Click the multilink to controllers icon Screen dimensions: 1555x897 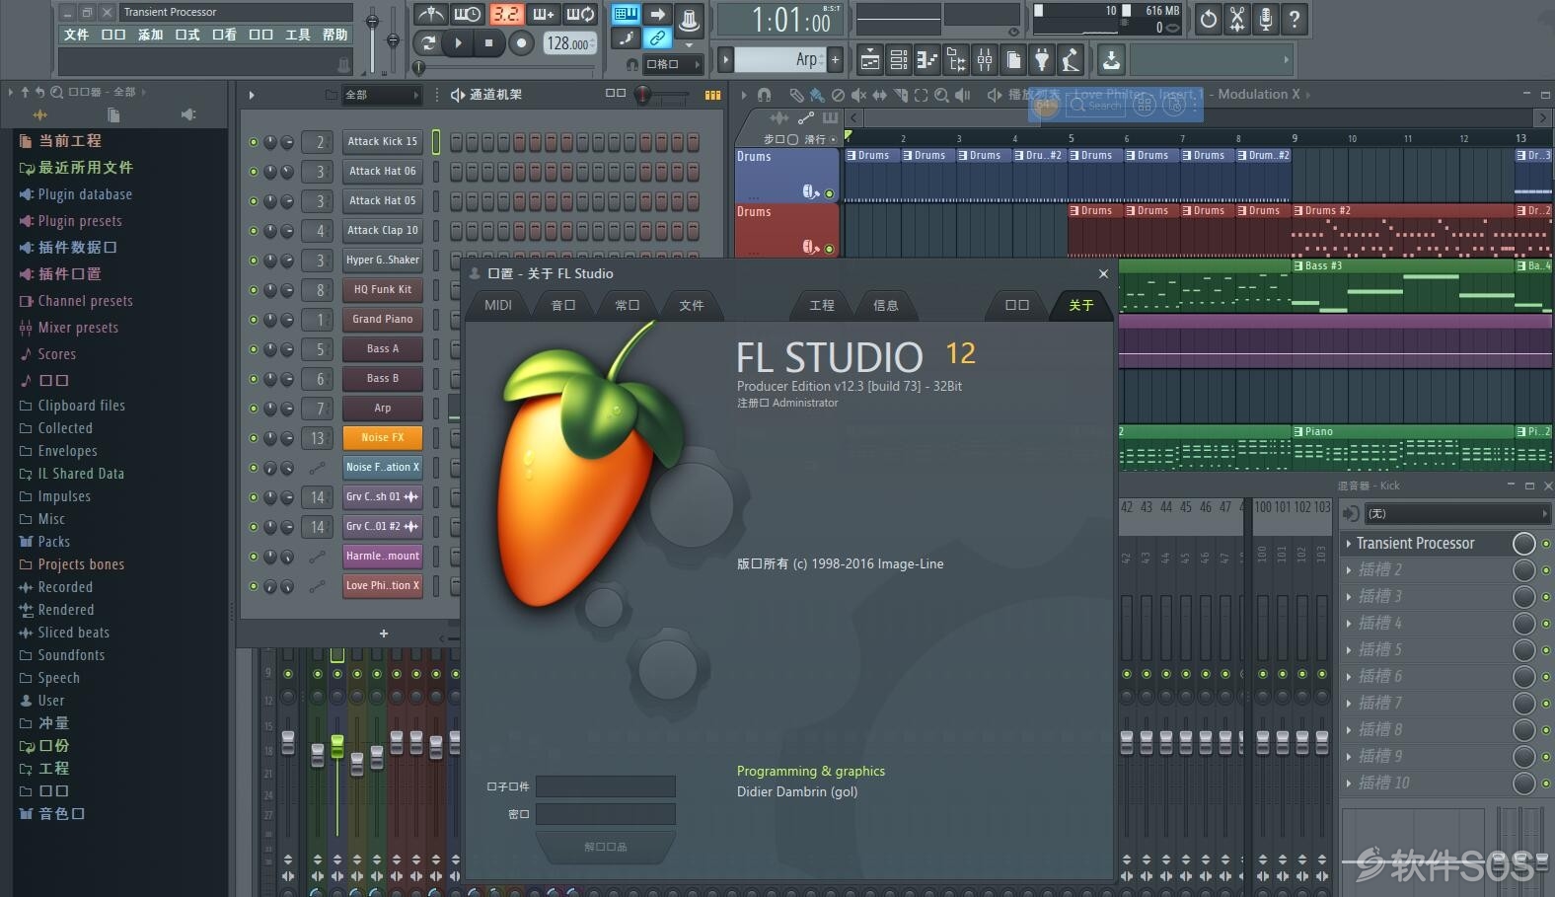coord(657,38)
